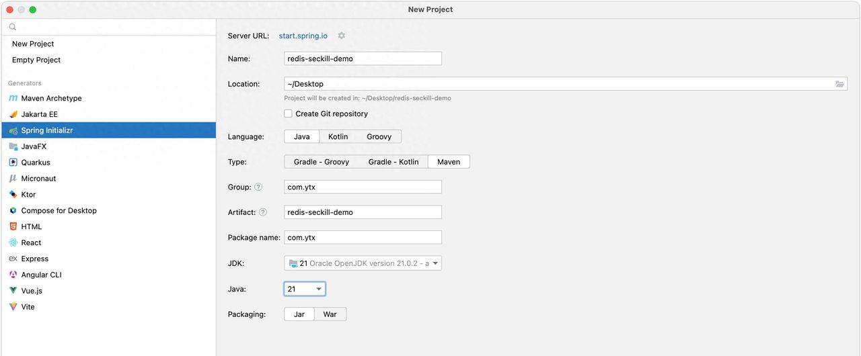The width and height of the screenshot is (861, 356).
Task: Choose War packaging option
Action: coord(330,314)
